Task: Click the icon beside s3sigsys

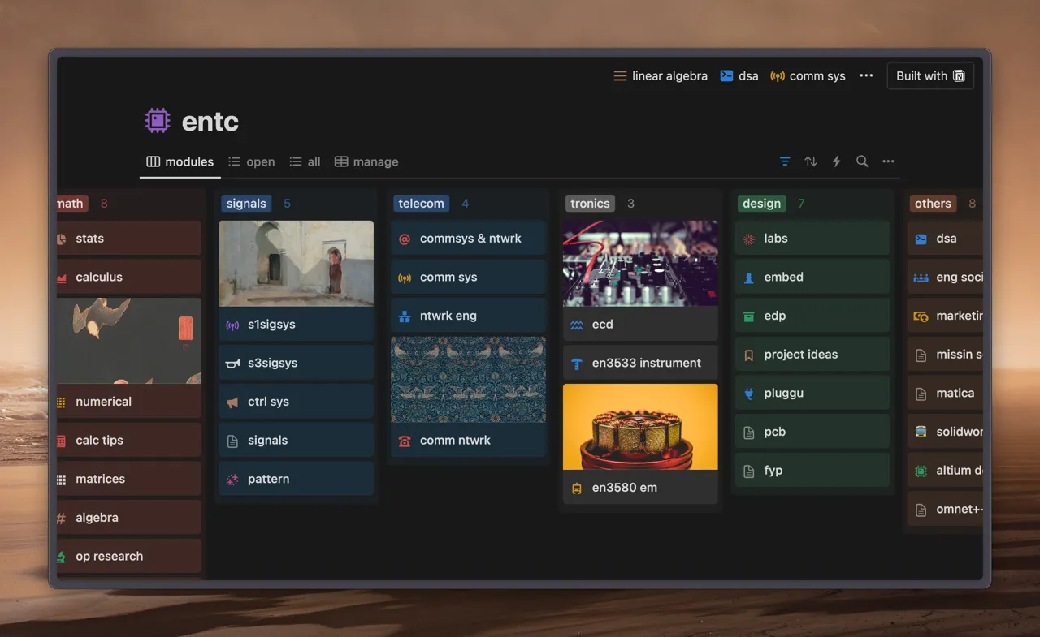Action: tap(232, 364)
